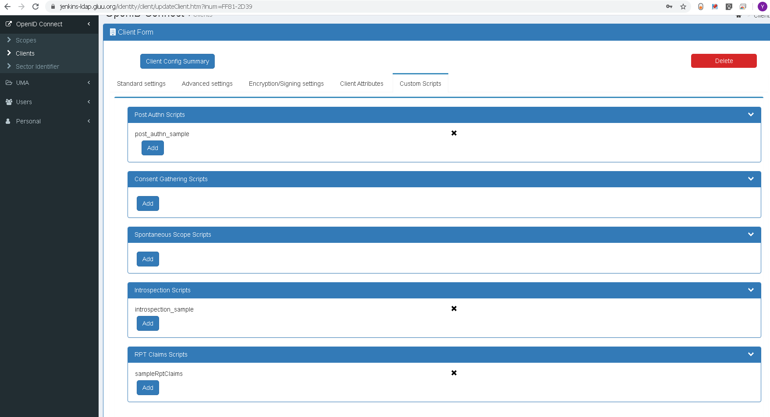Collapse the Consent Gathering Scripts panel
This screenshot has height=417, width=770.
click(x=751, y=179)
